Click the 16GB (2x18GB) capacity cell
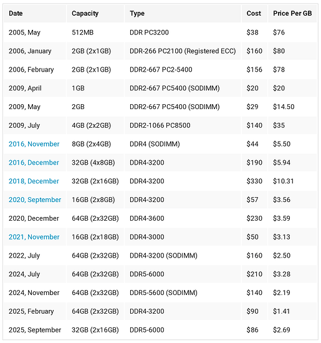The image size is (321, 343). 95,237
